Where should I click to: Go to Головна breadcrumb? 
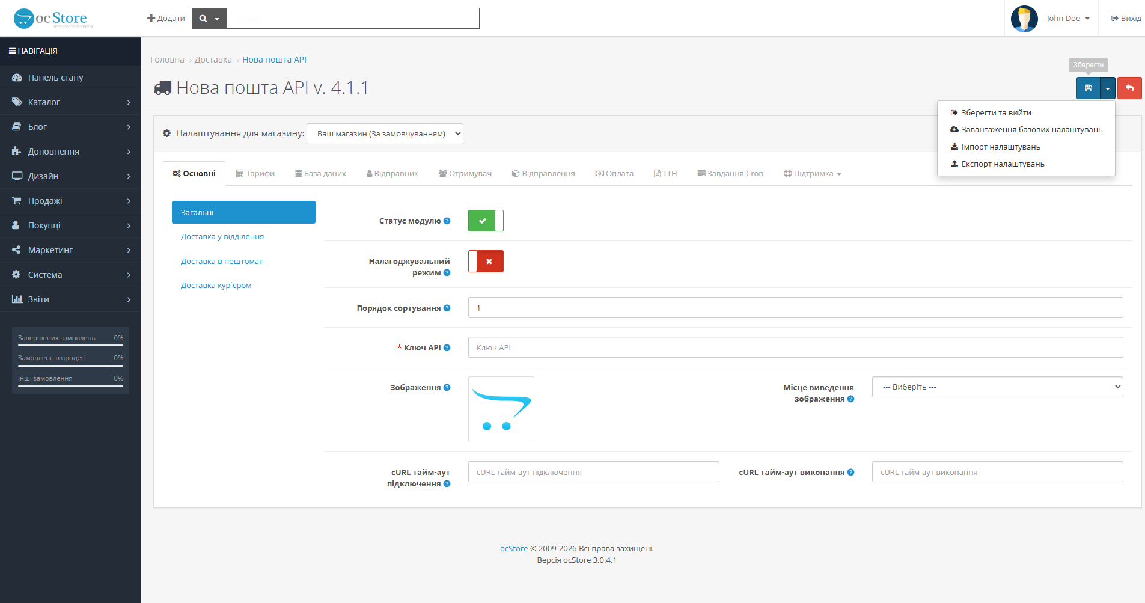click(x=167, y=60)
